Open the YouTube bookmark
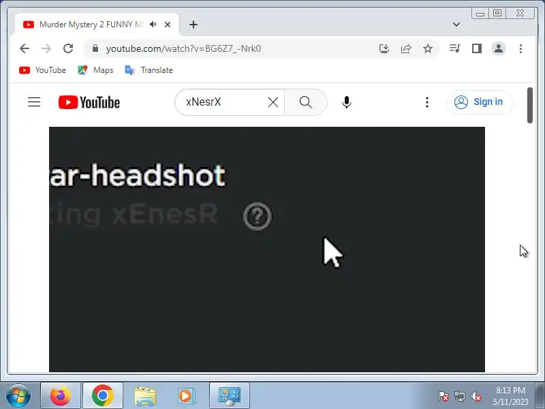The width and height of the screenshot is (545, 409). point(42,70)
